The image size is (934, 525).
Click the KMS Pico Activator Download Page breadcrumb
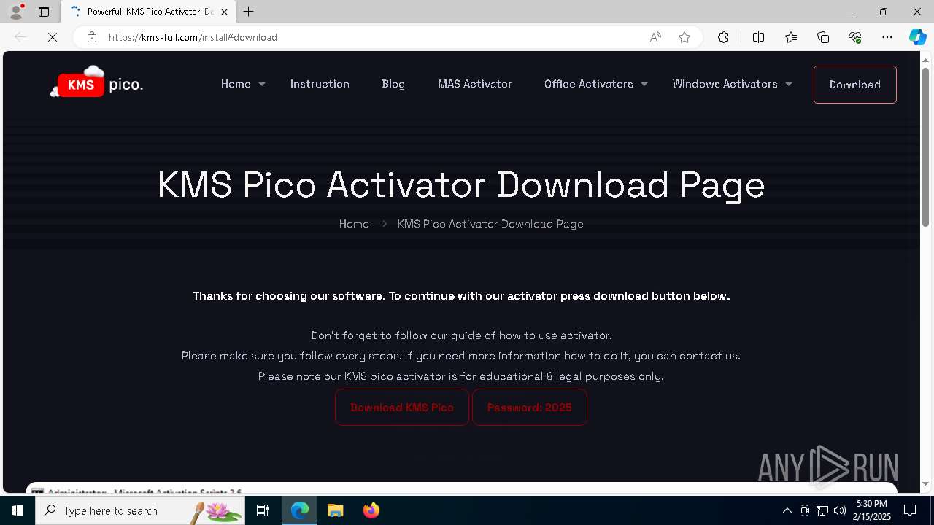490,224
